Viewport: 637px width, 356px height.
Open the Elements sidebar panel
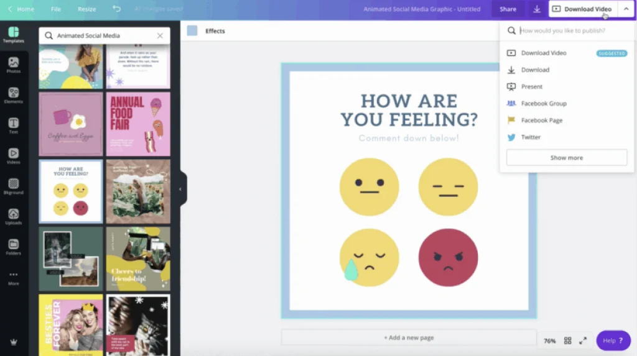tap(13, 95)
